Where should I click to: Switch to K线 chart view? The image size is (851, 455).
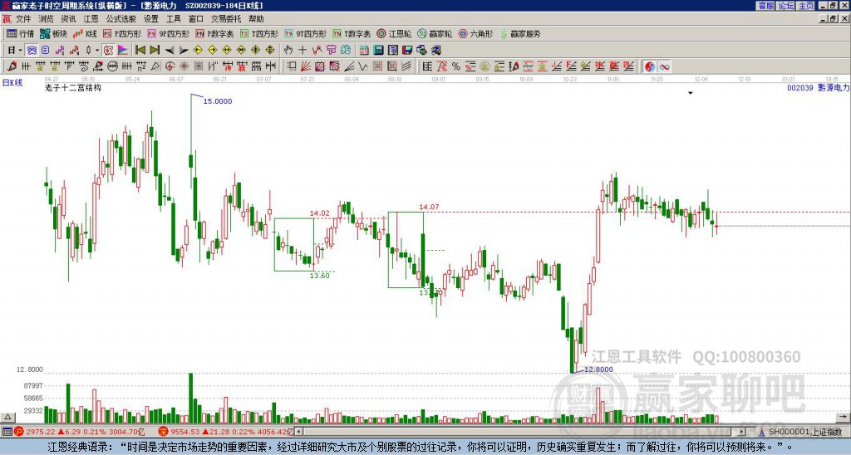(85, 33)
